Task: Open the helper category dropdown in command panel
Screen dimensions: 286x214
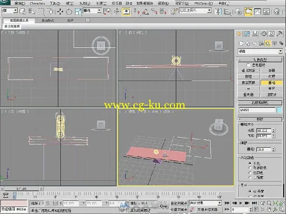Action: point(260,51)
